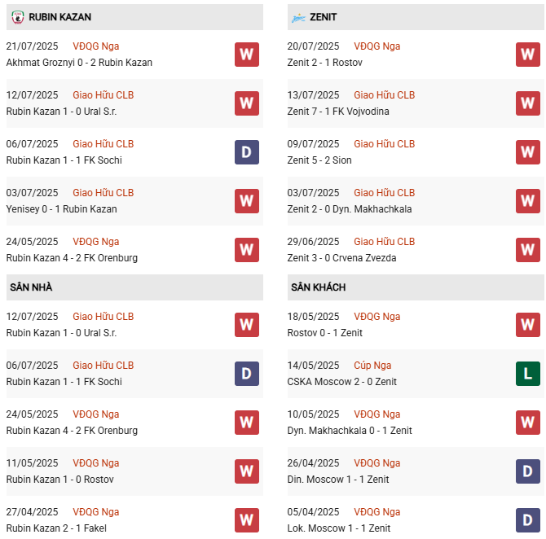Open Rubin Kazan 1 - 0 Rostov match

coord(59,480)
